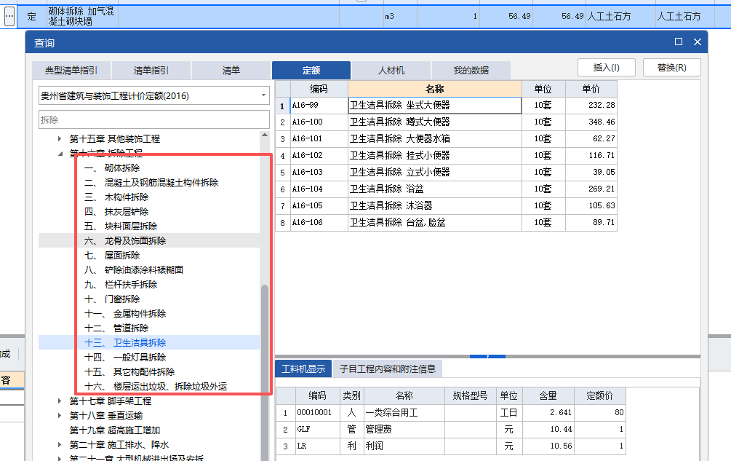Open the 贵州省建筑与装饰工程计价定额(2016) dropdown

coord(154,95)
